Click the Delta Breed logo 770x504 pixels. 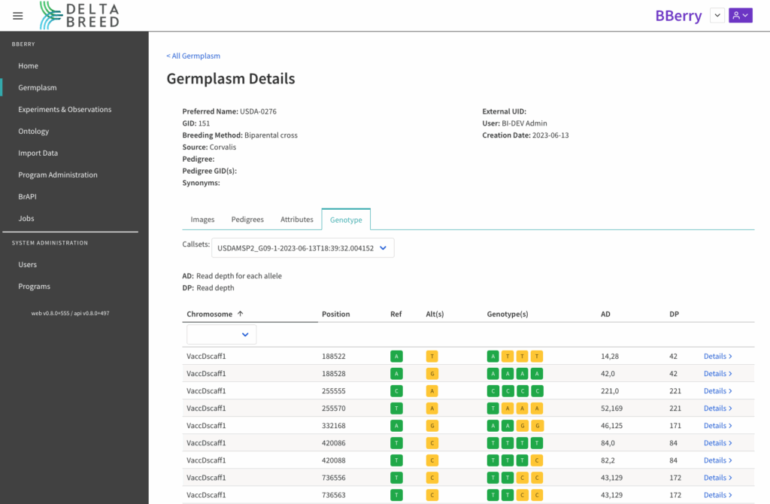point(80,15)
